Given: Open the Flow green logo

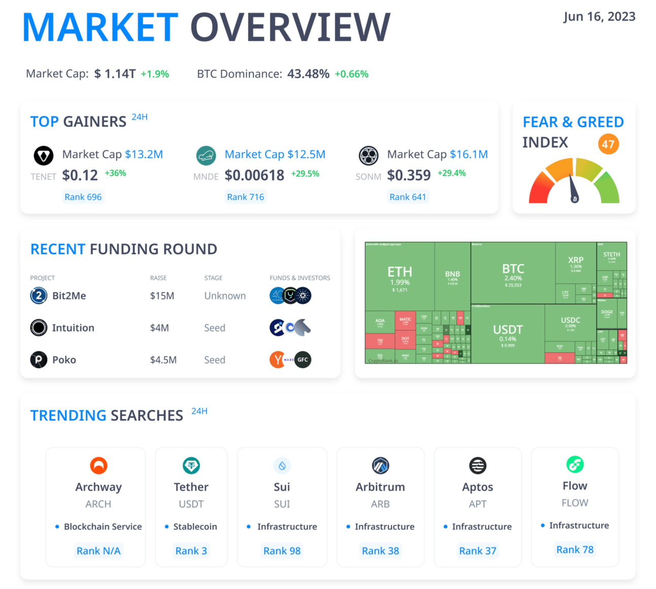Looking at the screenshot, I should tap(575, 464).
